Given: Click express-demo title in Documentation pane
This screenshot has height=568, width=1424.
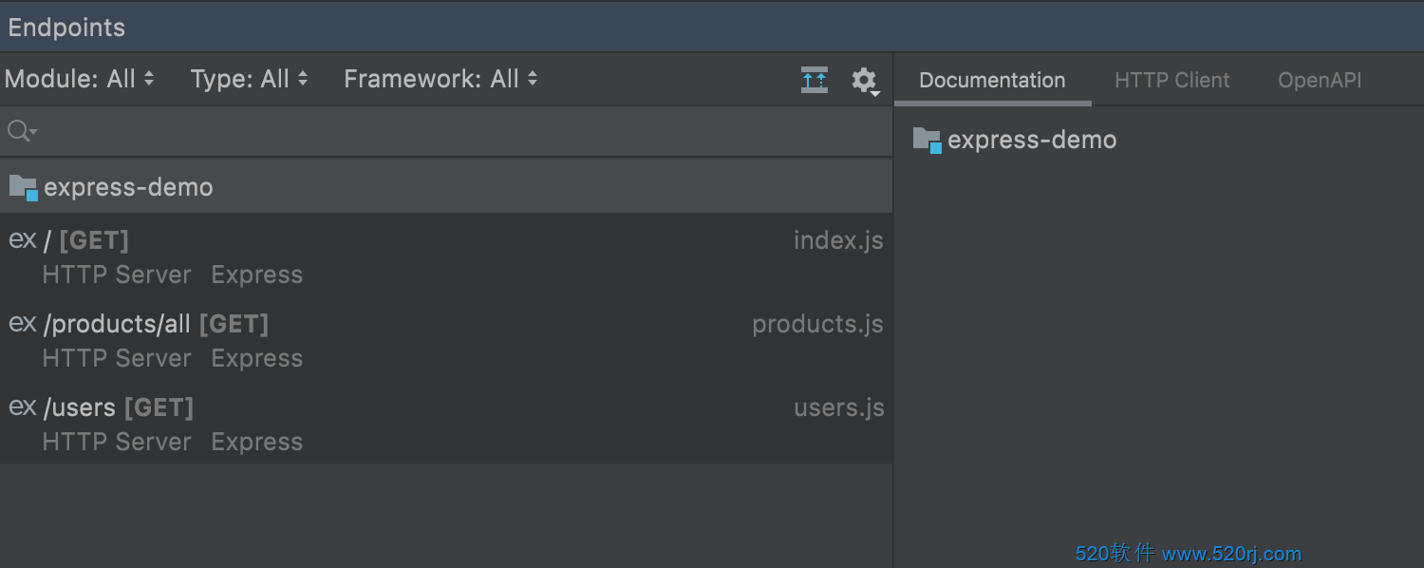Looking at the screenshot, I should (1032, 140).
